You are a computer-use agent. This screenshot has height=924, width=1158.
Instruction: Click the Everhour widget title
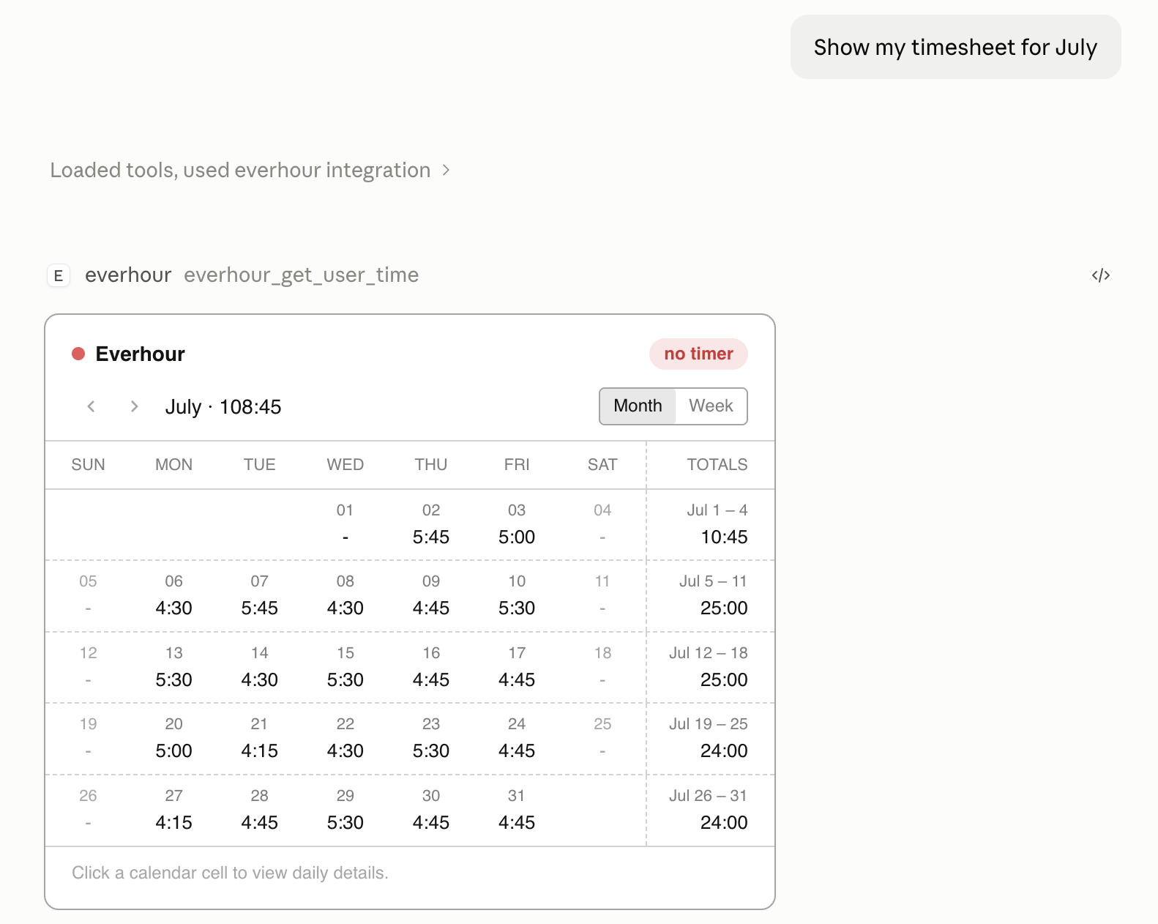(x=140, y=354)
